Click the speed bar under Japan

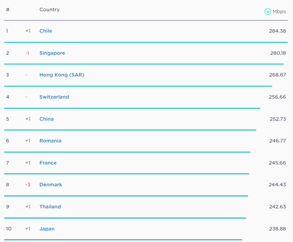(x=123, y=240)
